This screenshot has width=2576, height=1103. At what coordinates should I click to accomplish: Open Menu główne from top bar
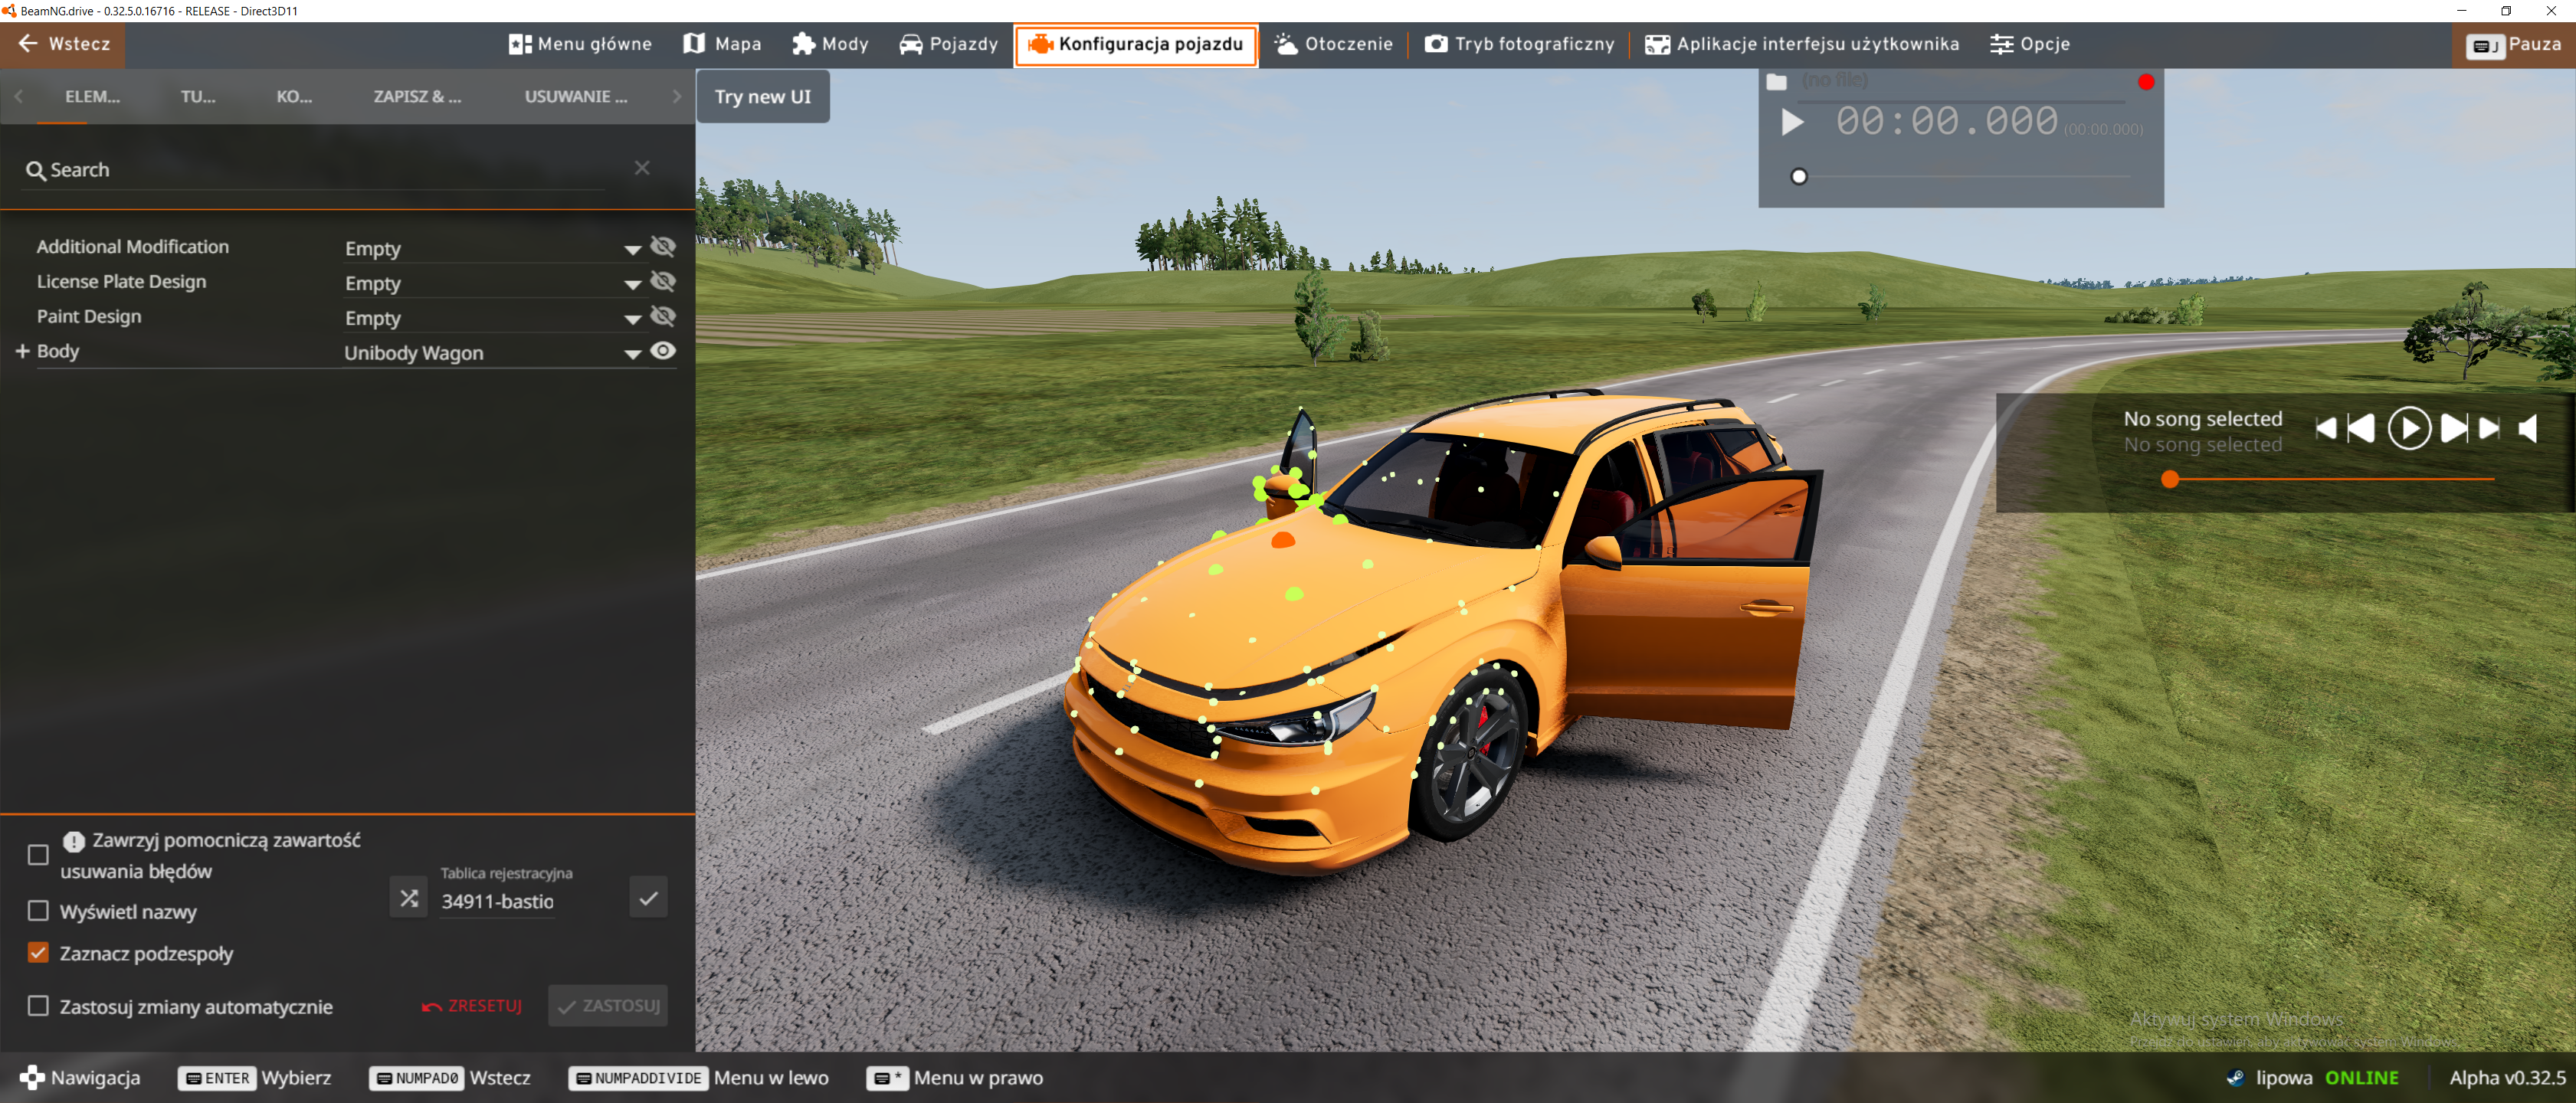[x=580, y=44]
